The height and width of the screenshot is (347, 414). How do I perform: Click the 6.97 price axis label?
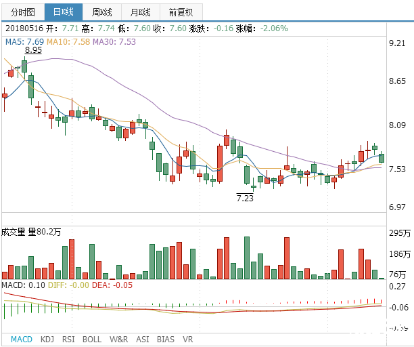click(x=397, y=207)
